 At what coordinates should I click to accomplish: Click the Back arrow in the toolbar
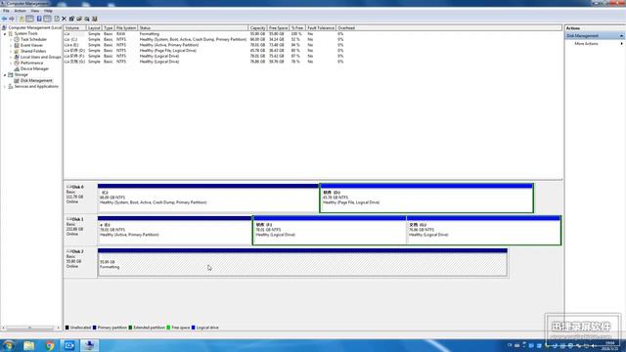point(4,19)
